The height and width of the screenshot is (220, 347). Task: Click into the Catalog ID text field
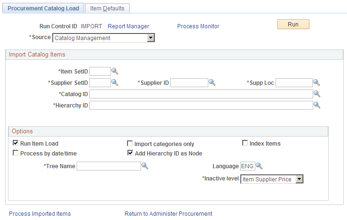(x=201, y=94)
